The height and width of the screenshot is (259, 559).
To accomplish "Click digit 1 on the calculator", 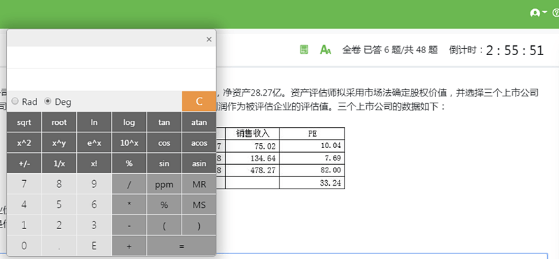I will [x=24, y=225].
